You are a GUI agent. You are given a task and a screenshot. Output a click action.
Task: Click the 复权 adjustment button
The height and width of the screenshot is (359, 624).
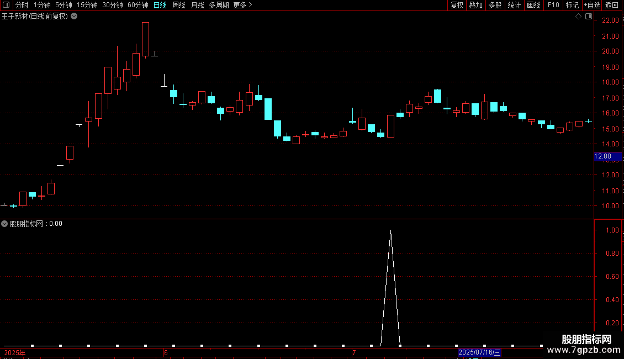pyautogui.click(x=457, y=5)
